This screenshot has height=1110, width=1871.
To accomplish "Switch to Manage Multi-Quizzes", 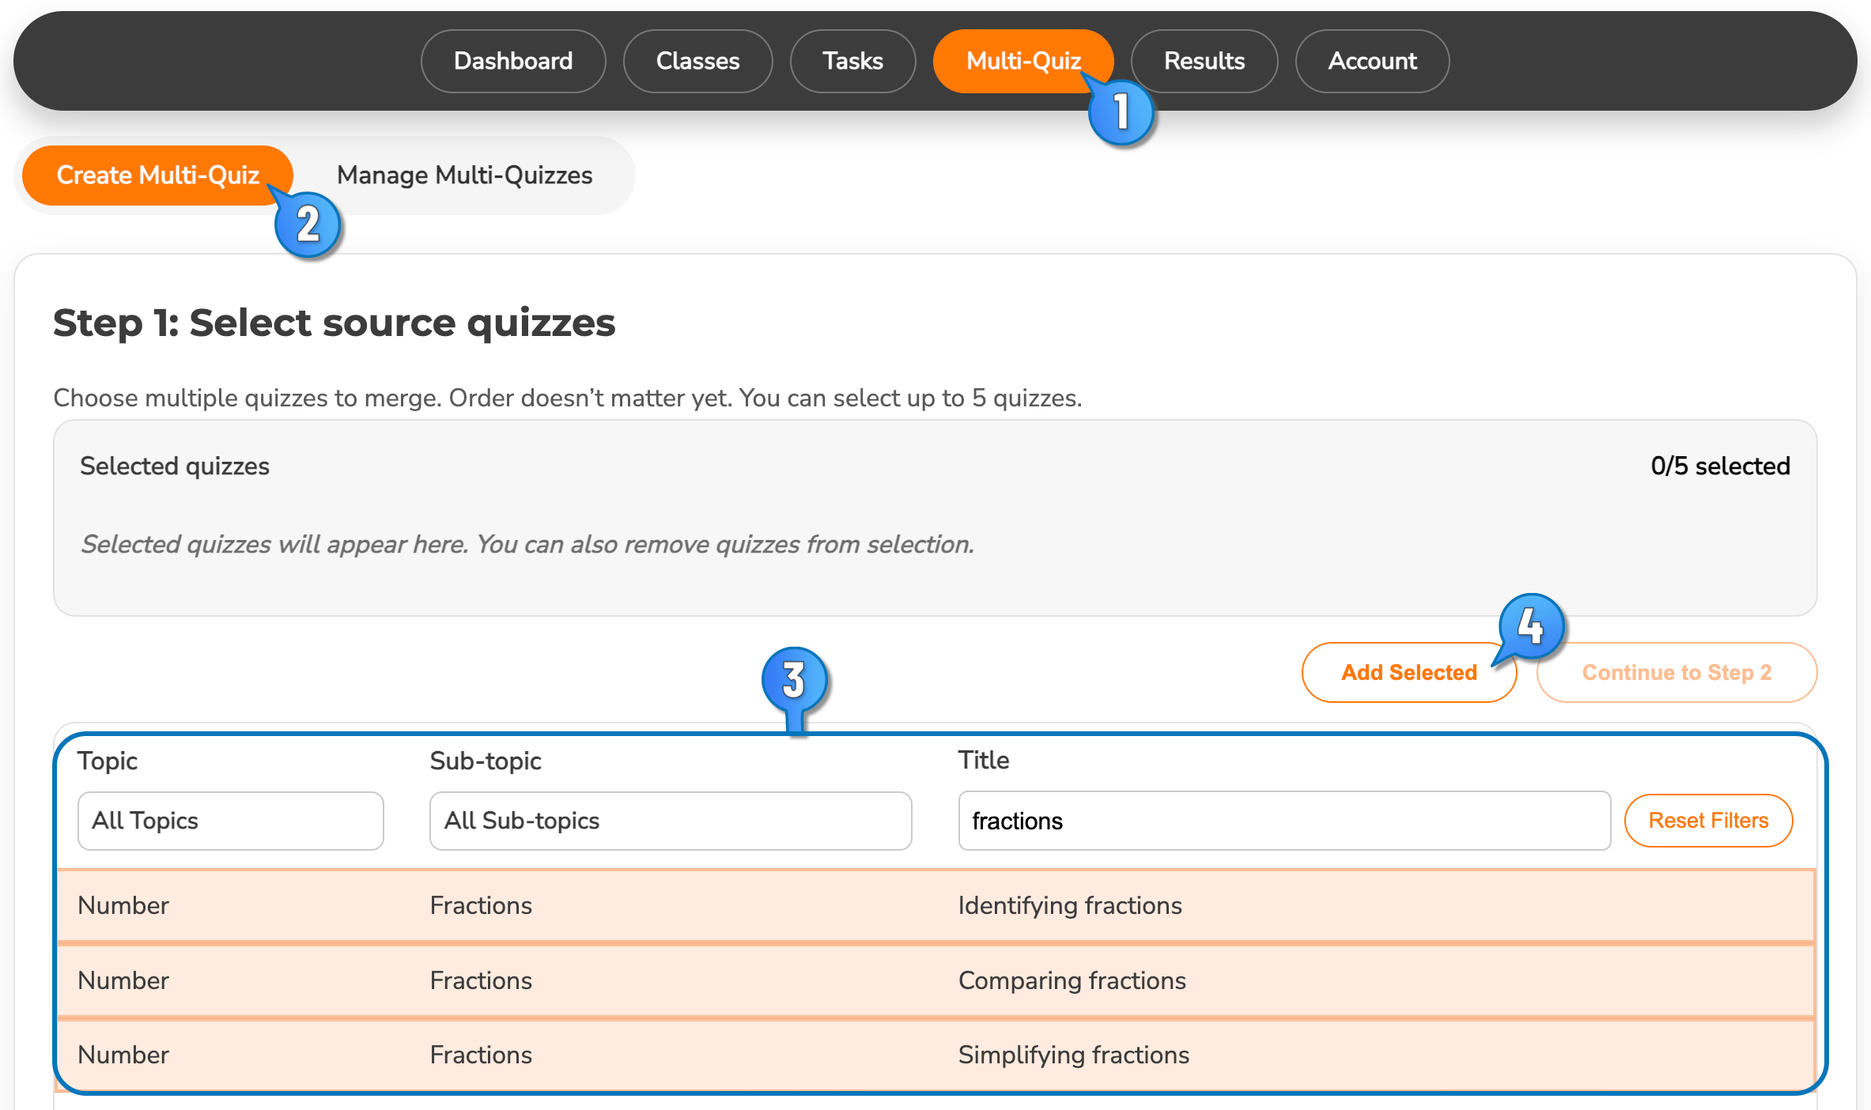I will click(x=464, y=175).
